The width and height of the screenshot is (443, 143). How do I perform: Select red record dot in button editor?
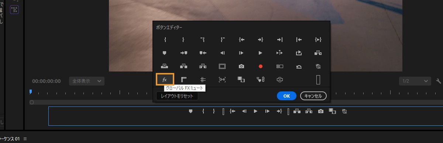260,66
